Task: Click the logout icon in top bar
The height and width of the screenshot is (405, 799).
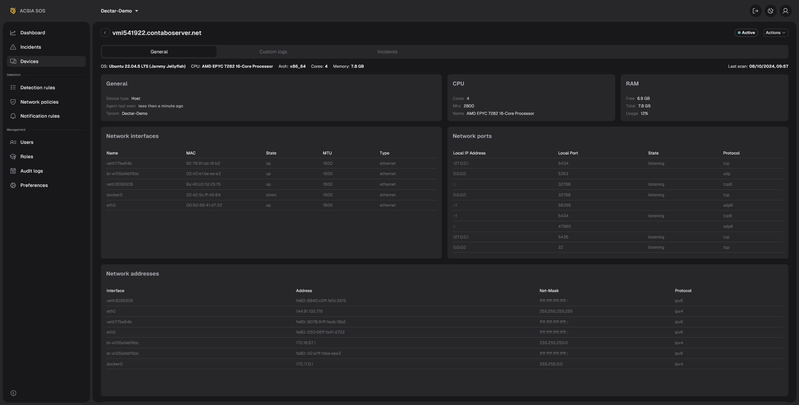Action: (x=755, y=11)
